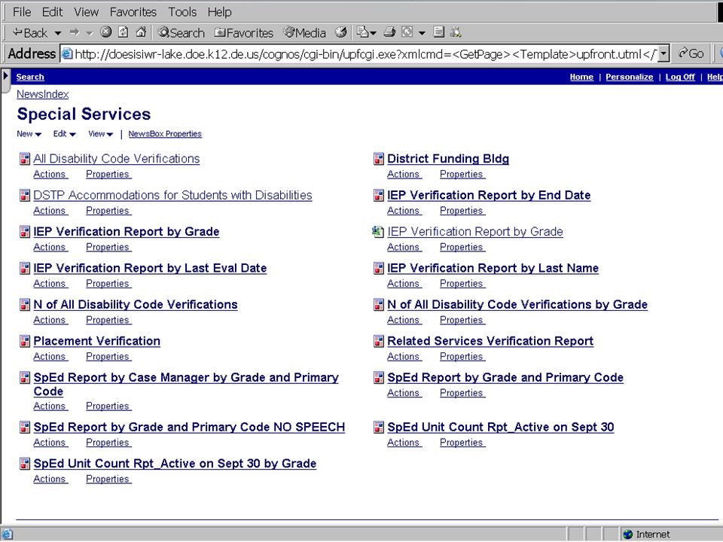
Task: Open Related Services Verification Report
Action: point(490,341)
